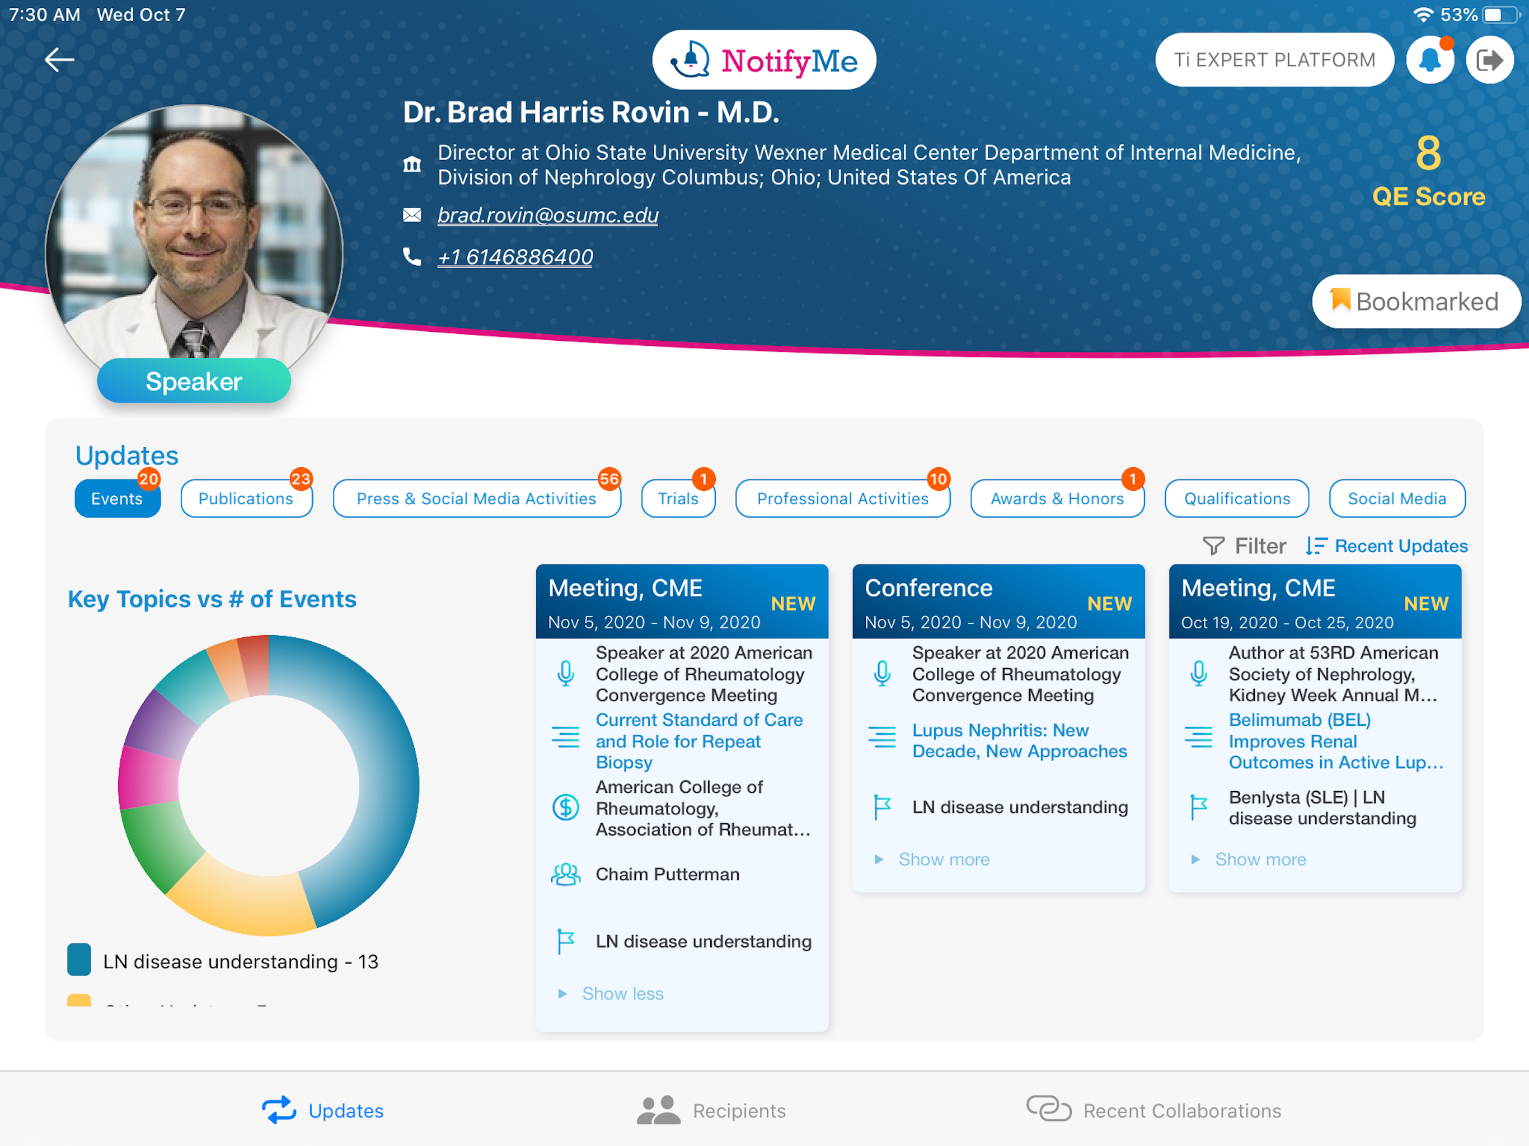This screenshot has height=1146, width=1529.
Task: Toggle the Bookmarked button
Action: (x=1415, y=302)
